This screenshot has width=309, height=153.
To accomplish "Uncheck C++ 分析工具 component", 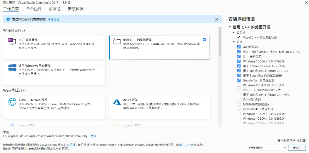I will (x=239, y=56).
